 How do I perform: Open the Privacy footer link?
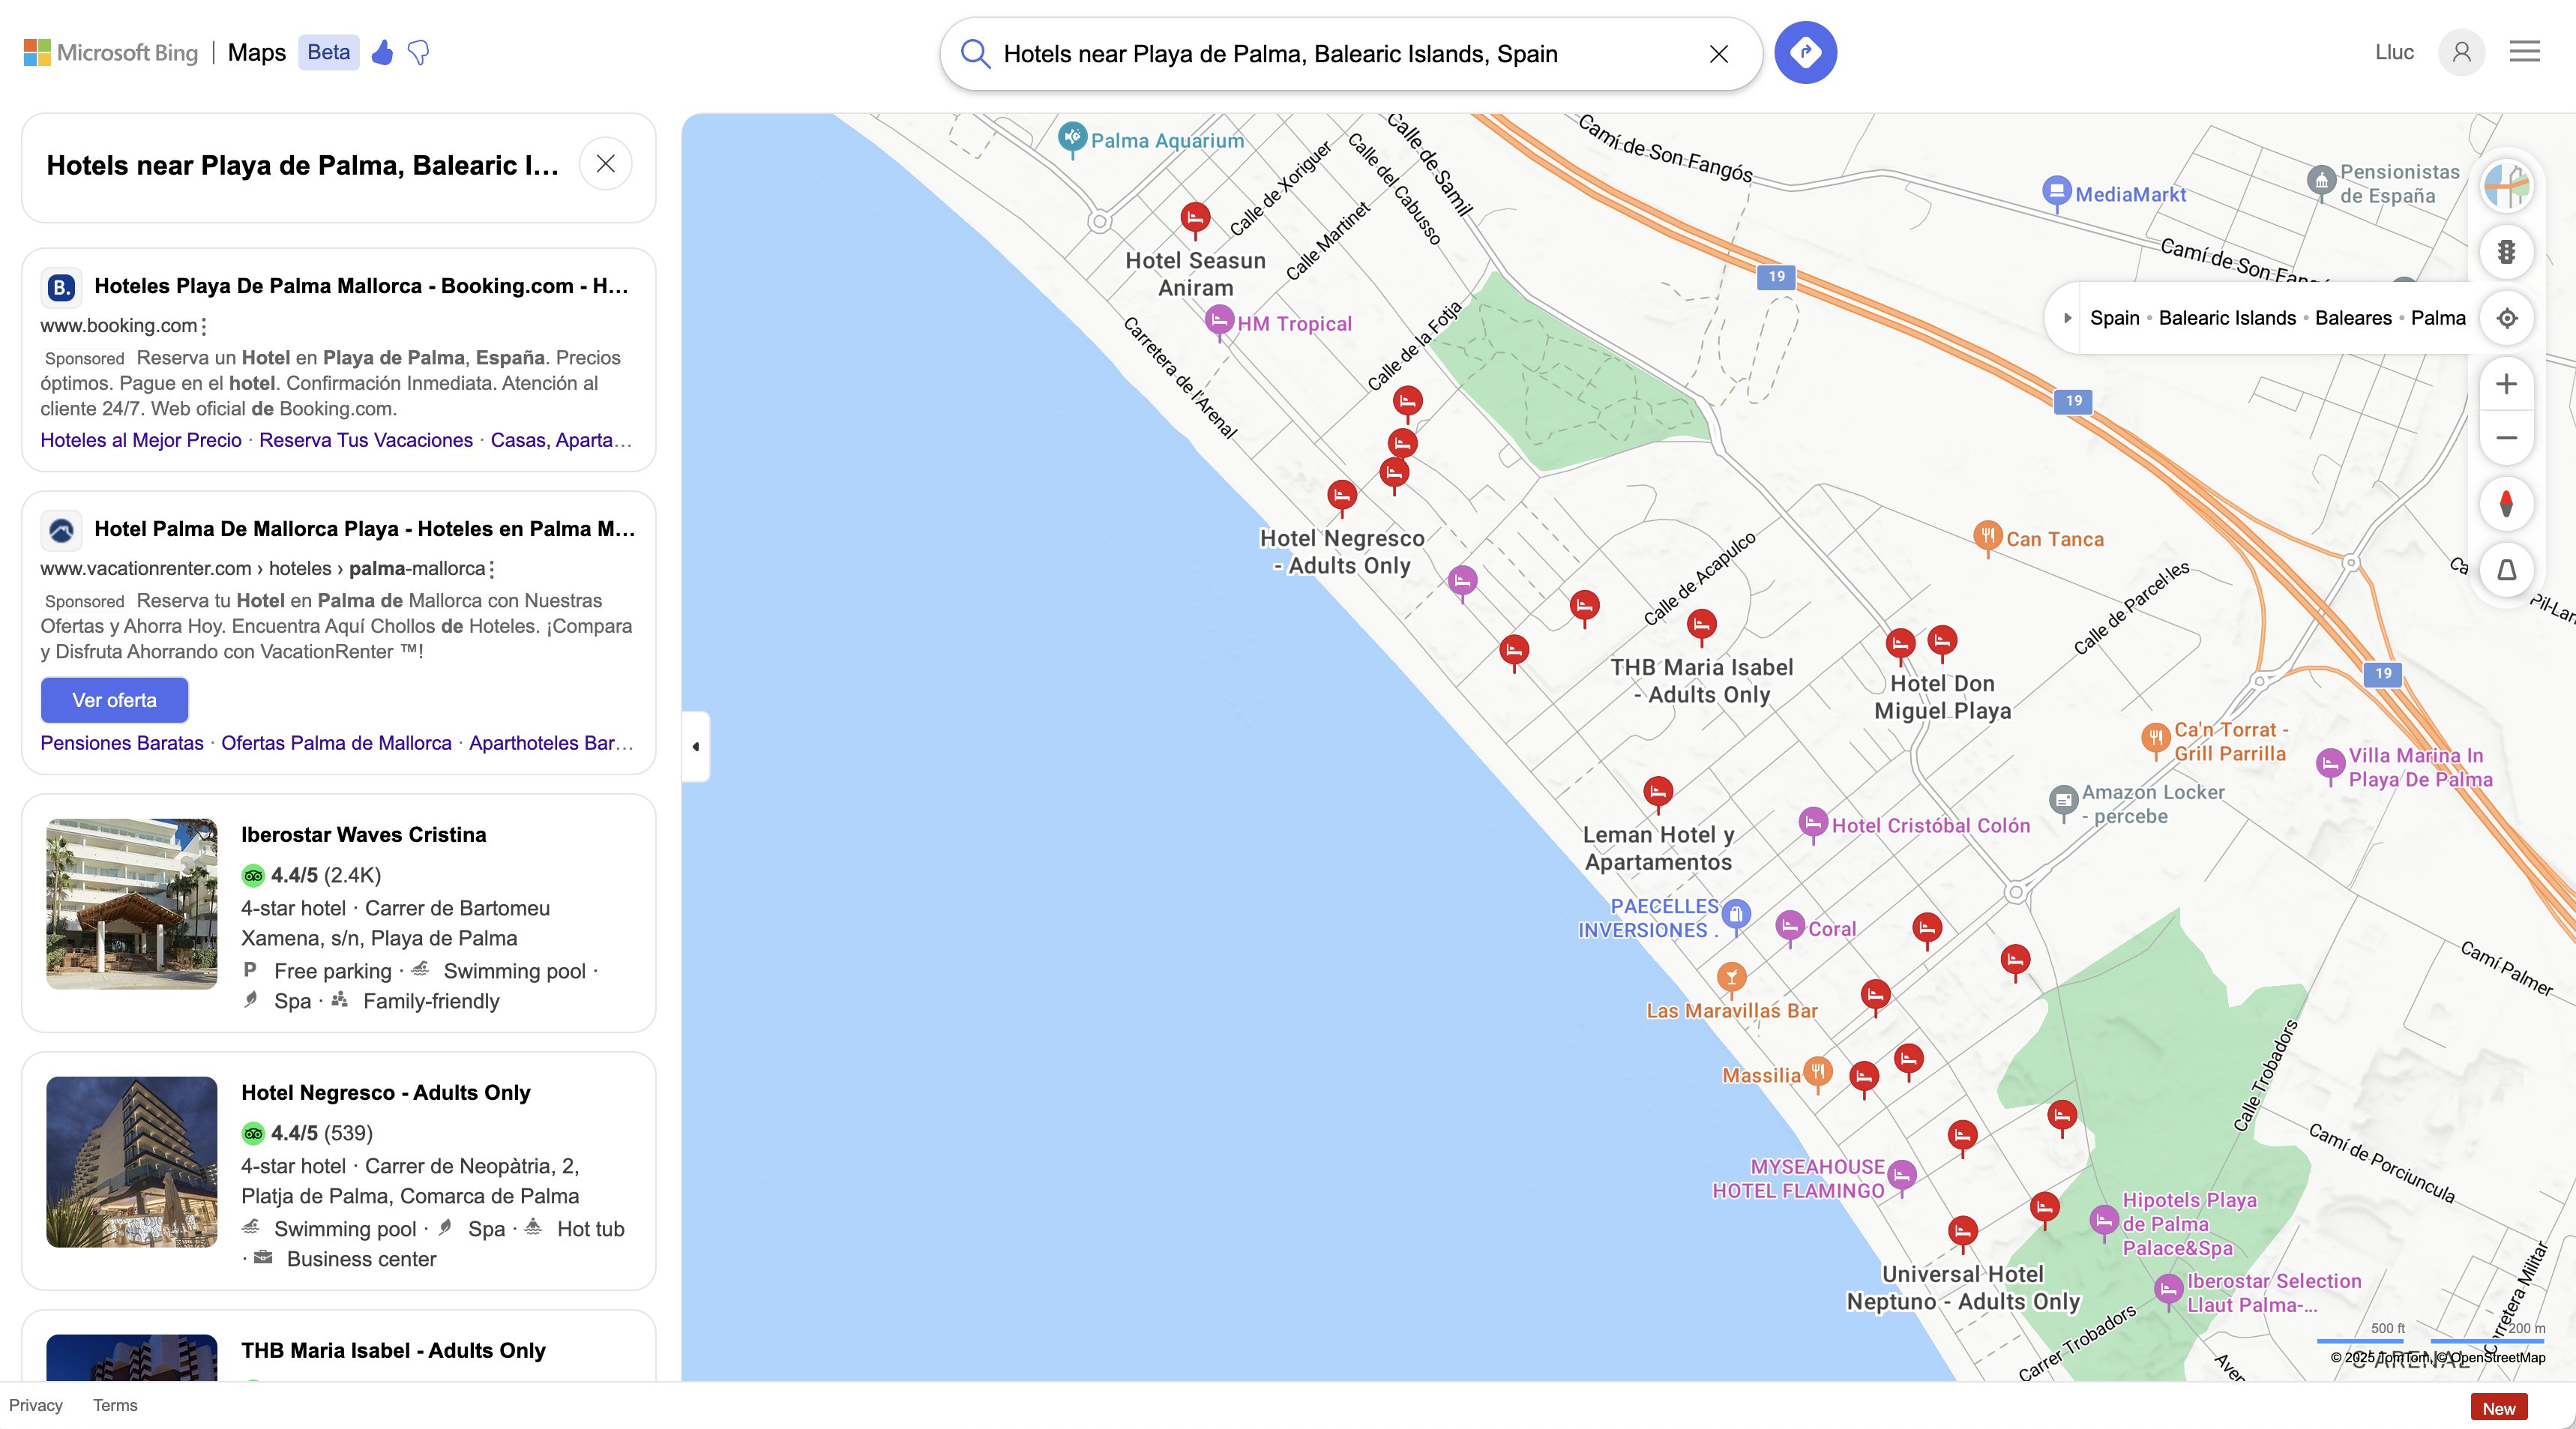point(36,1405)
